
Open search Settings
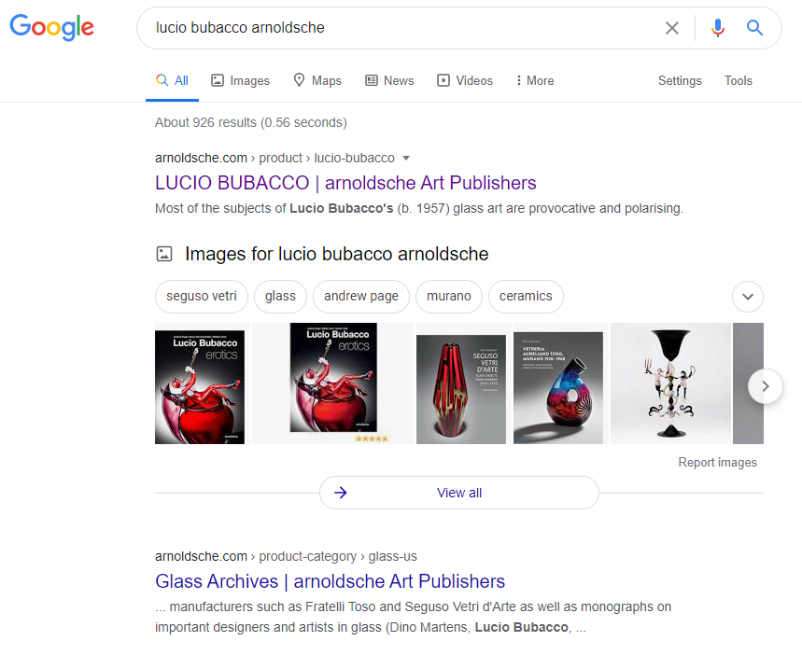point(680,81)
